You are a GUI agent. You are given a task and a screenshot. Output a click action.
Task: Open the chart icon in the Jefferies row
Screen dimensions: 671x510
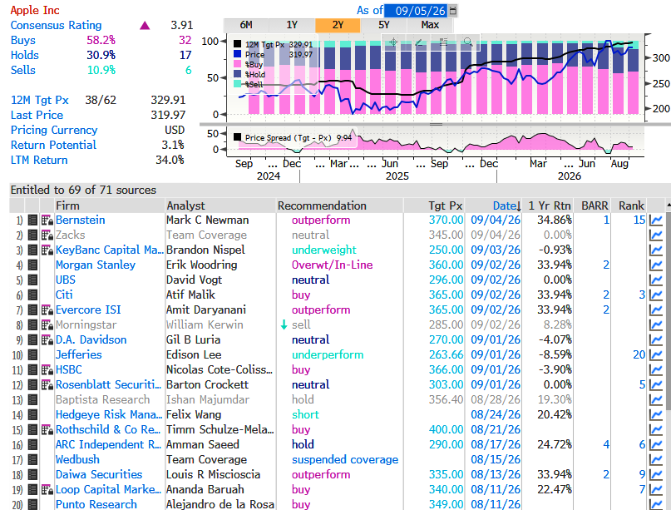(x=655, y=355)
